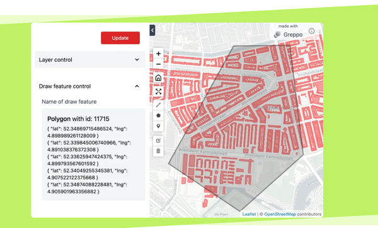Activate the edit layers tool

(158, 141)
